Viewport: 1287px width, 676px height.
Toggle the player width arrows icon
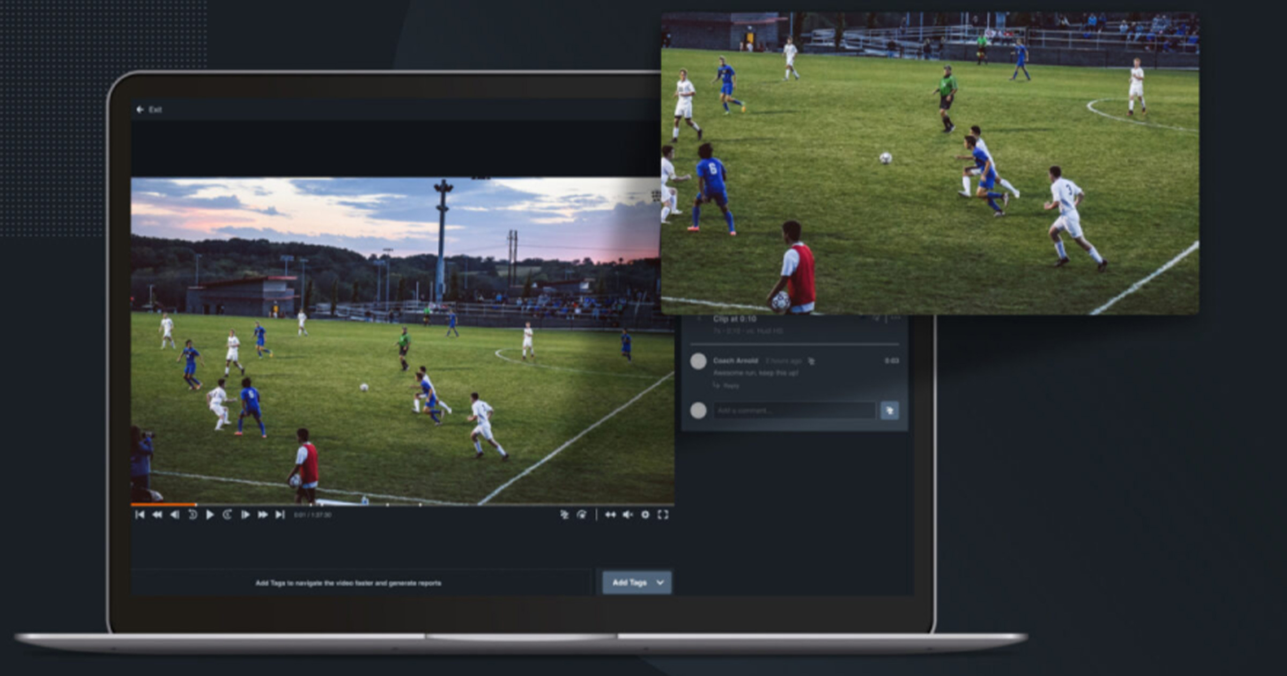click(x=610, y=515)
